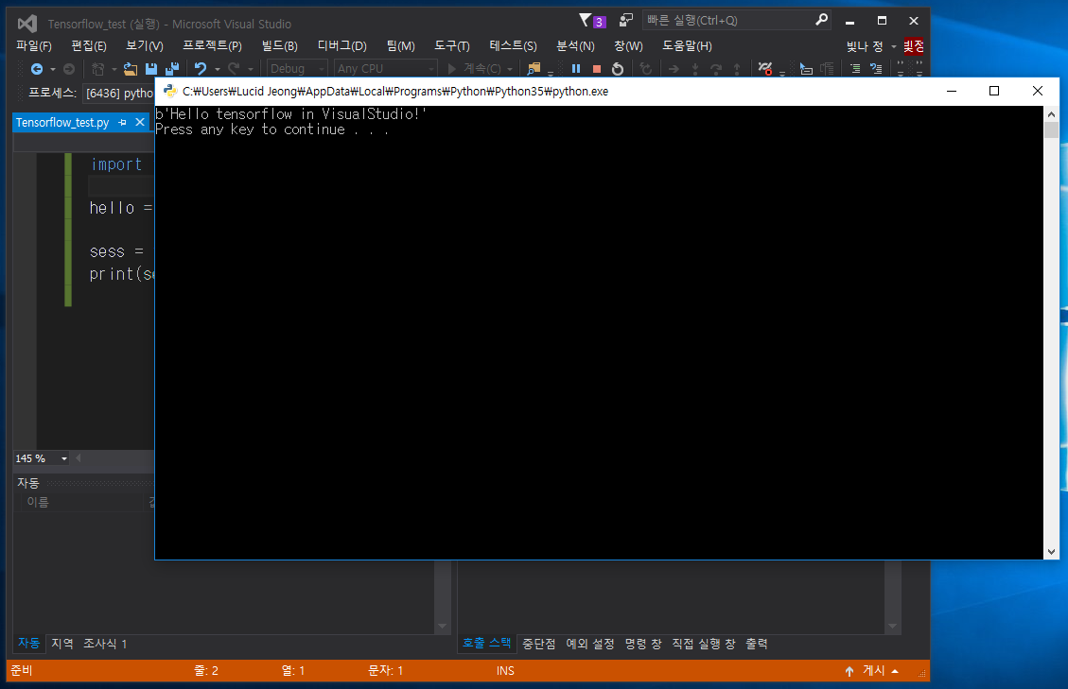Expand the Undo history dropdown arrow
The height and width of the screenshot is (689, 1068).
[x=218, y=69]
